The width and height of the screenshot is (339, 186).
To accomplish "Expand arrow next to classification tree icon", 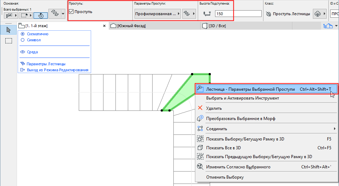I will point(324,14).
